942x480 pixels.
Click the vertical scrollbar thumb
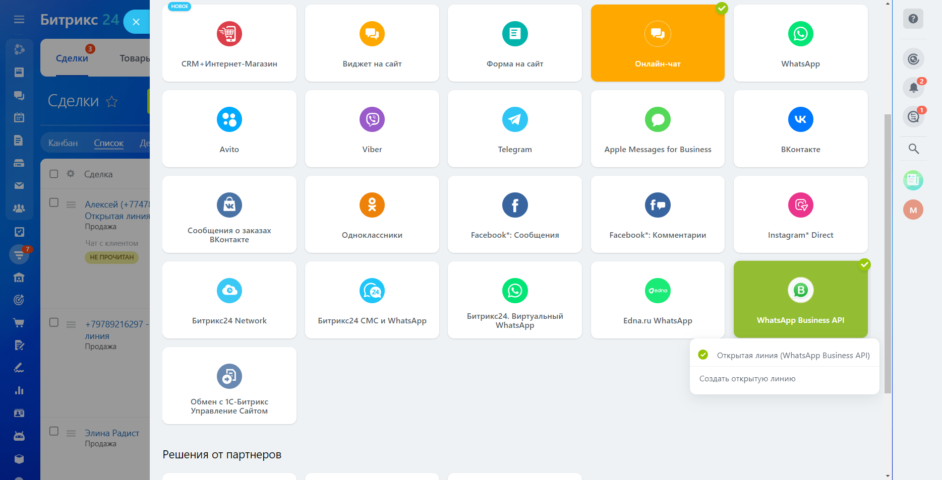[888, 254]
